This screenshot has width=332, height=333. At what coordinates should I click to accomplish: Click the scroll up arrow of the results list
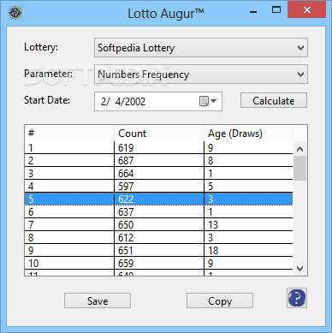click(299, 149)
